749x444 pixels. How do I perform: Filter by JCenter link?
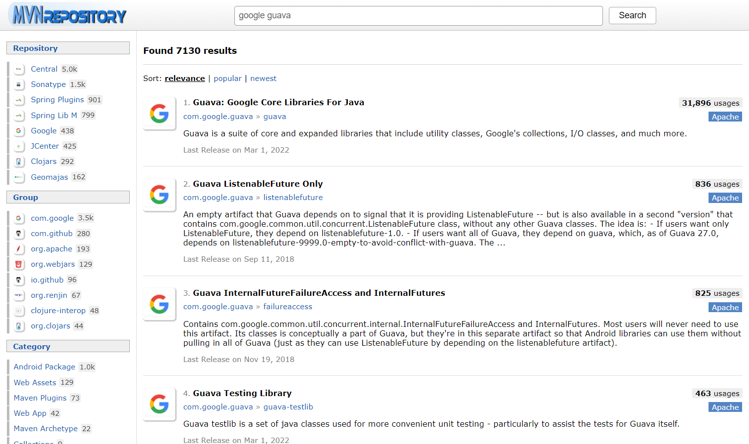coord(45,146)
